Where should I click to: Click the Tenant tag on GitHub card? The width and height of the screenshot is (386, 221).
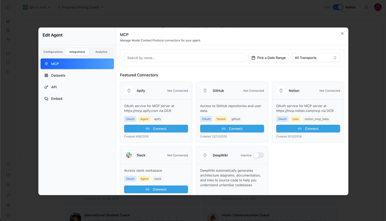221,119
